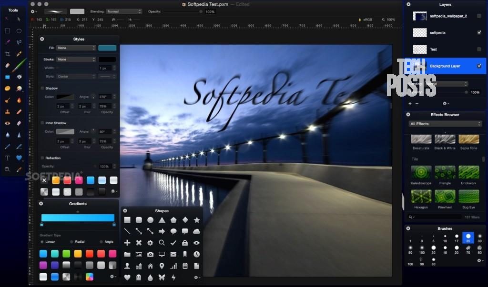488x287 pixels.
Task: Insert the padlock shape
Action: (185, 243)
